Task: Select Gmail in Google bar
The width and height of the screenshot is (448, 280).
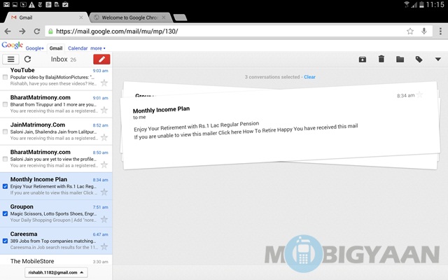Action: click(x=56, y=48)
